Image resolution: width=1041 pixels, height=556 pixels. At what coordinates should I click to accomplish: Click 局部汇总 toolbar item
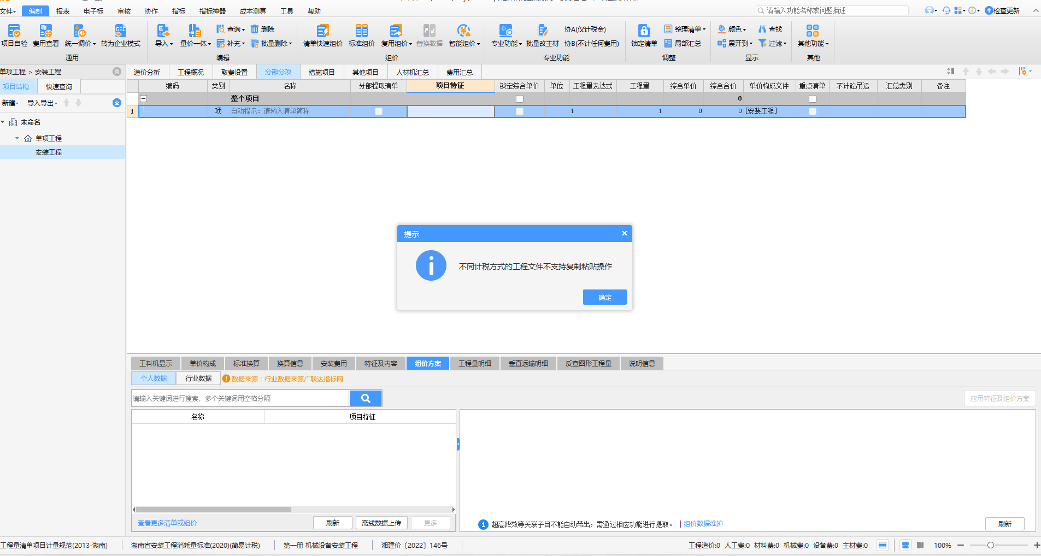tap(683, 43)
